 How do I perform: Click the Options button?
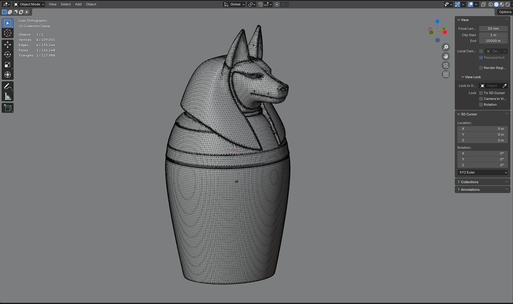pyautogui.click(x=505, y=12)
